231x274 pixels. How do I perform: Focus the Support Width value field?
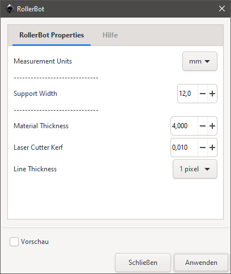pos(187,94)
